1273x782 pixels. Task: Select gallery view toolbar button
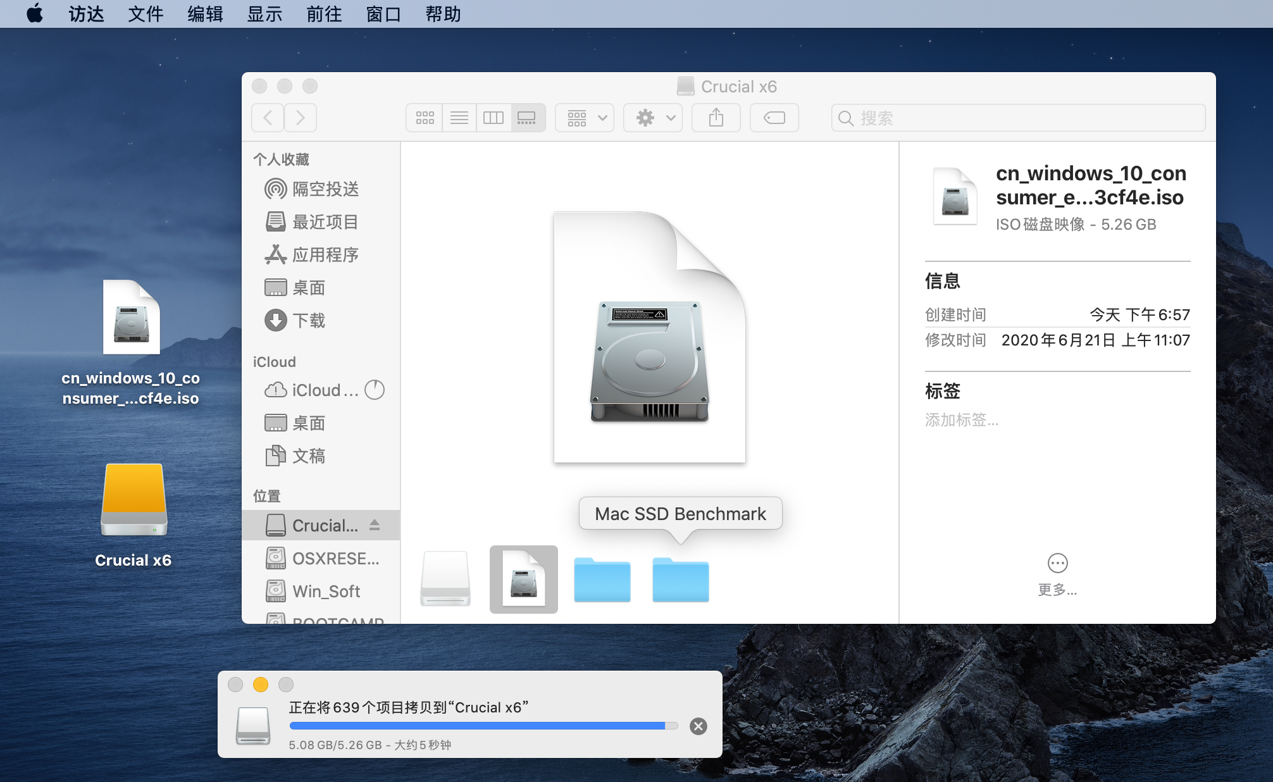click(527, 118)
